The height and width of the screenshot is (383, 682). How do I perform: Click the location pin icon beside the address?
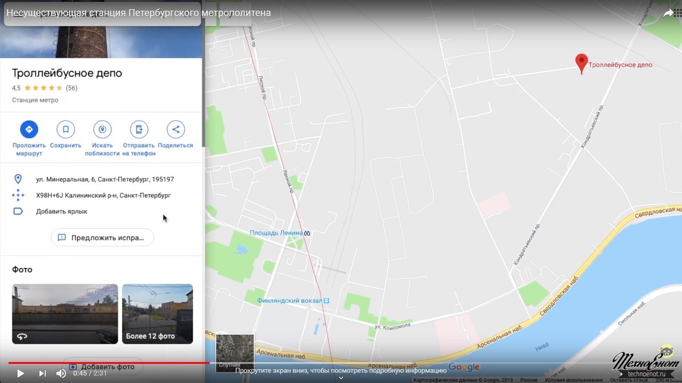pyautogui.click(x=18, y=179)
